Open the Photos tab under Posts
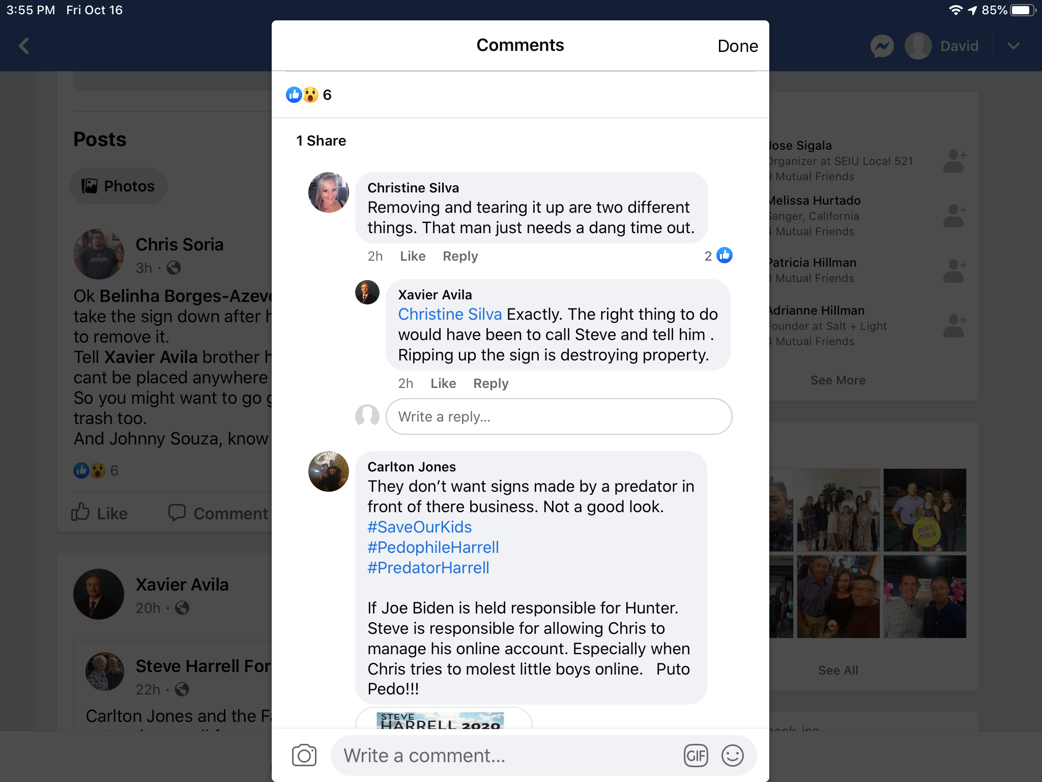 click(x=119, y=186)
